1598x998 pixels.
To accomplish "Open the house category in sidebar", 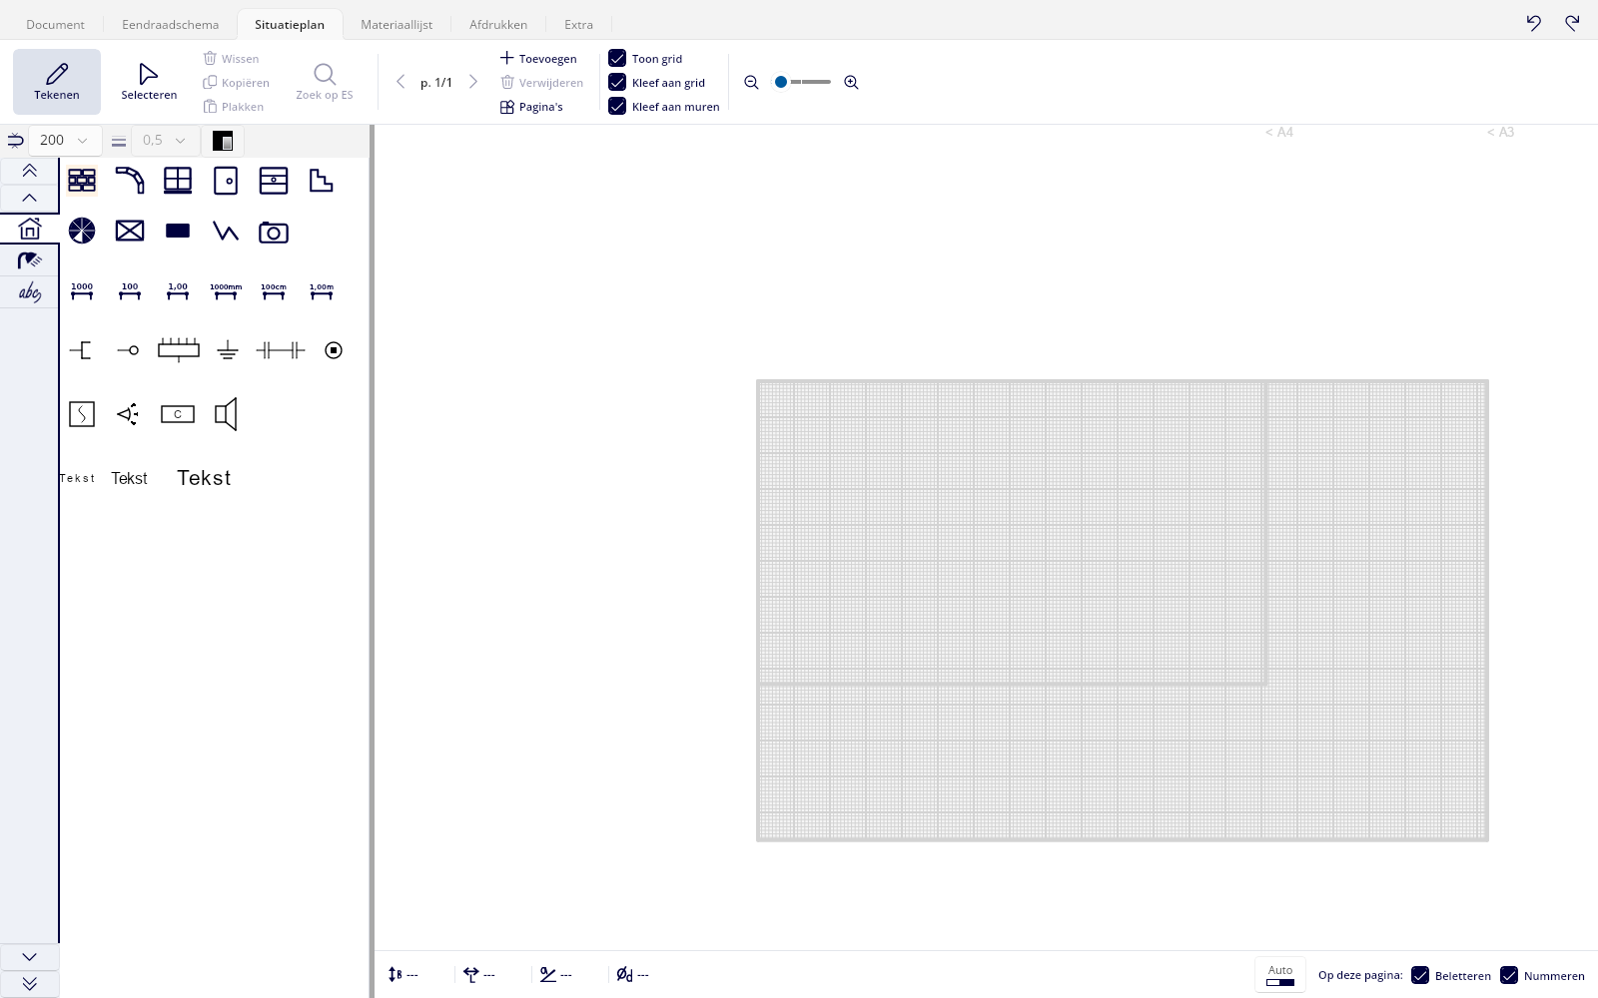I will [30, 229].
